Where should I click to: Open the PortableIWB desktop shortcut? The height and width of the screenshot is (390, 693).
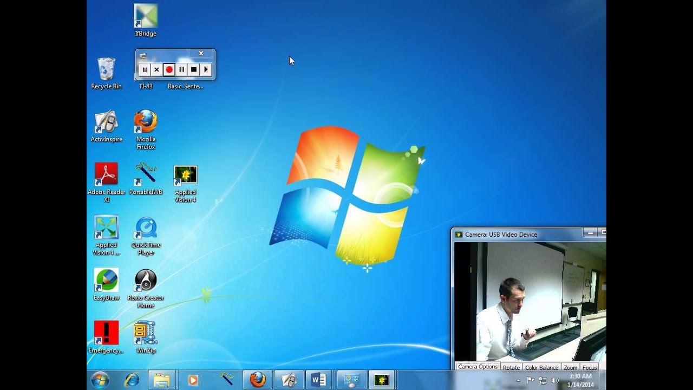click(x=146, y=179)
